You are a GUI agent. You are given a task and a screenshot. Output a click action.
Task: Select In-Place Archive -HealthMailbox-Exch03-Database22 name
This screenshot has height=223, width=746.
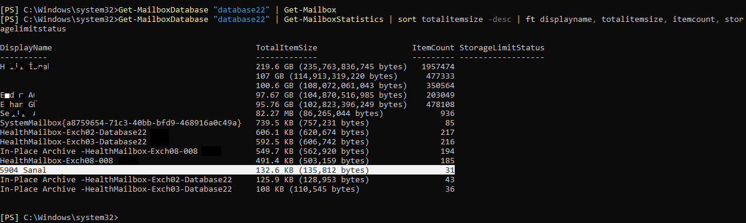tap(116, 189)
